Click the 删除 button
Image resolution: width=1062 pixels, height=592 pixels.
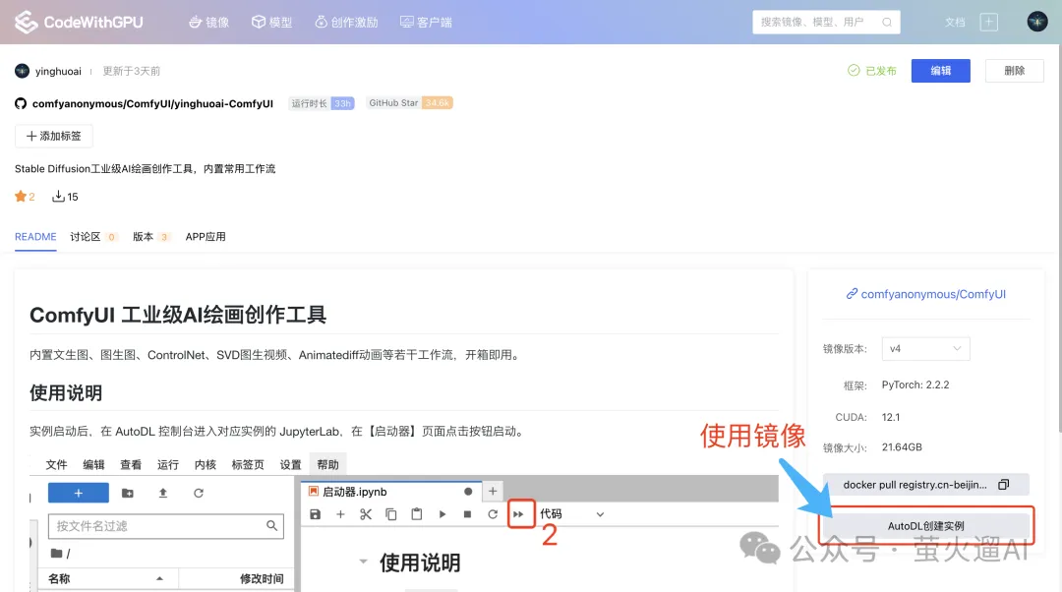tap(1014, 71)
